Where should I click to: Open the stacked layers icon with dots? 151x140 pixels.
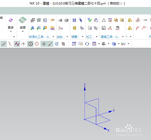(x=39, y=20)
